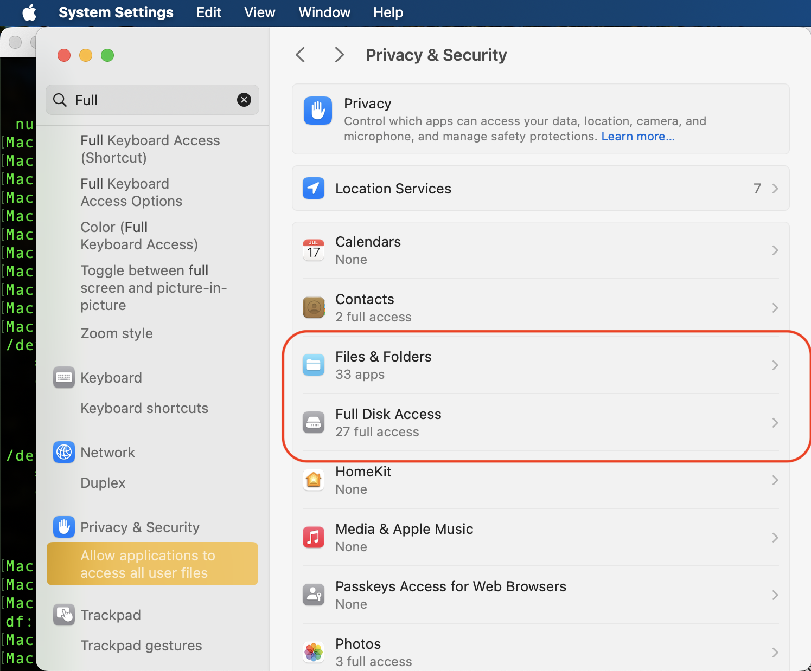Open Media & Apple Music settings
Screen dimensions: 811x671
pos(541,538)
